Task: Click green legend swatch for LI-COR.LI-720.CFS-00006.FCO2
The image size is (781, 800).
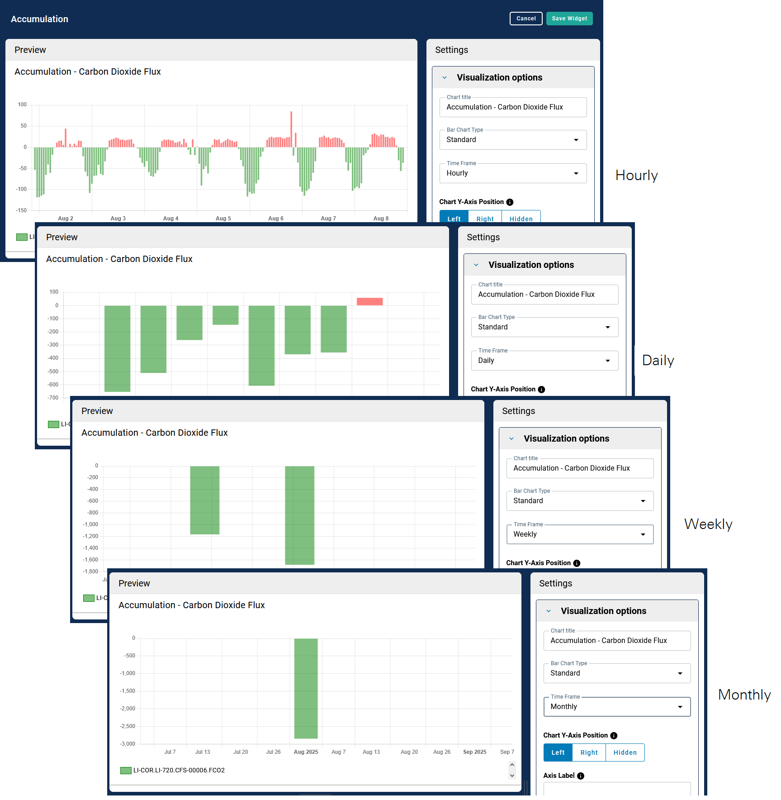Action: [x=126, y=771]
